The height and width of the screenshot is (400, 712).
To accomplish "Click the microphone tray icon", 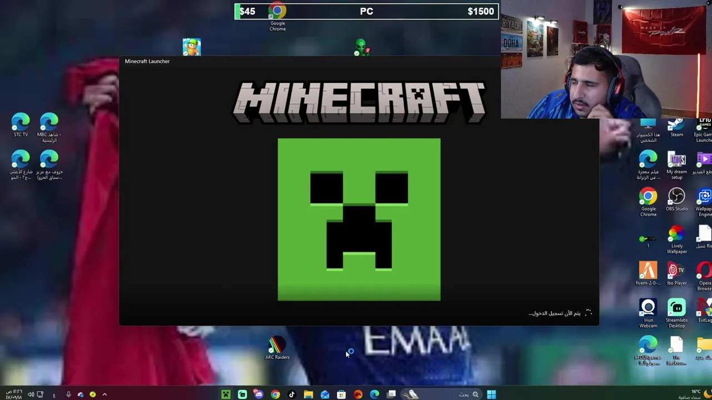I will coord(68,394).
